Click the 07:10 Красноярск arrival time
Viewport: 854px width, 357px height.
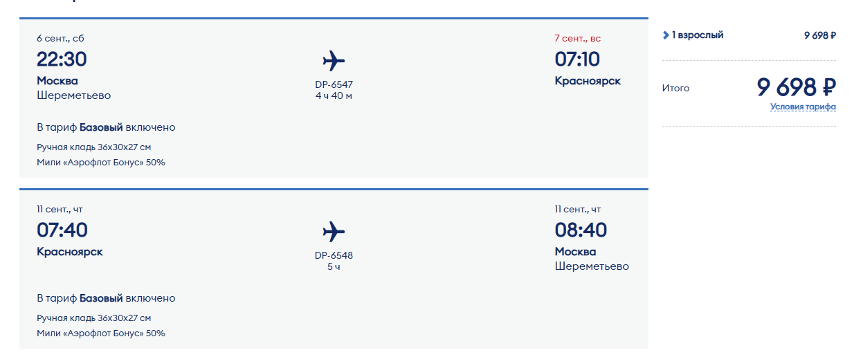577,59
